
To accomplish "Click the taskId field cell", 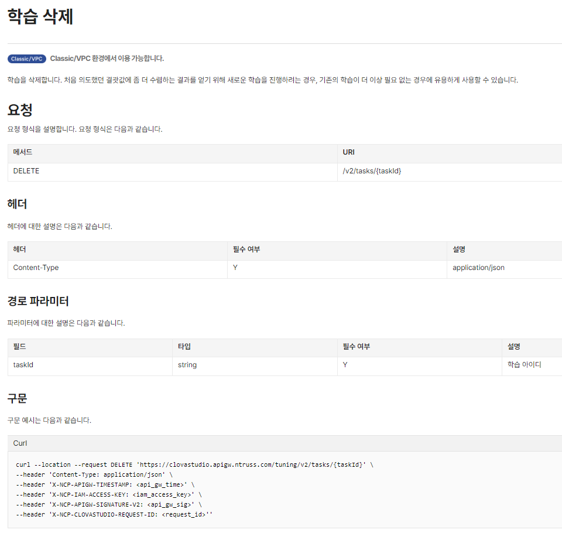I will tap(90, 365).
